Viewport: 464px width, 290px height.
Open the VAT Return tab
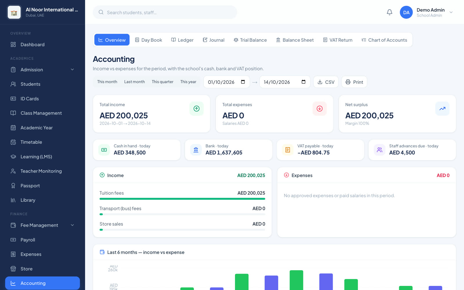coord(338,40)
